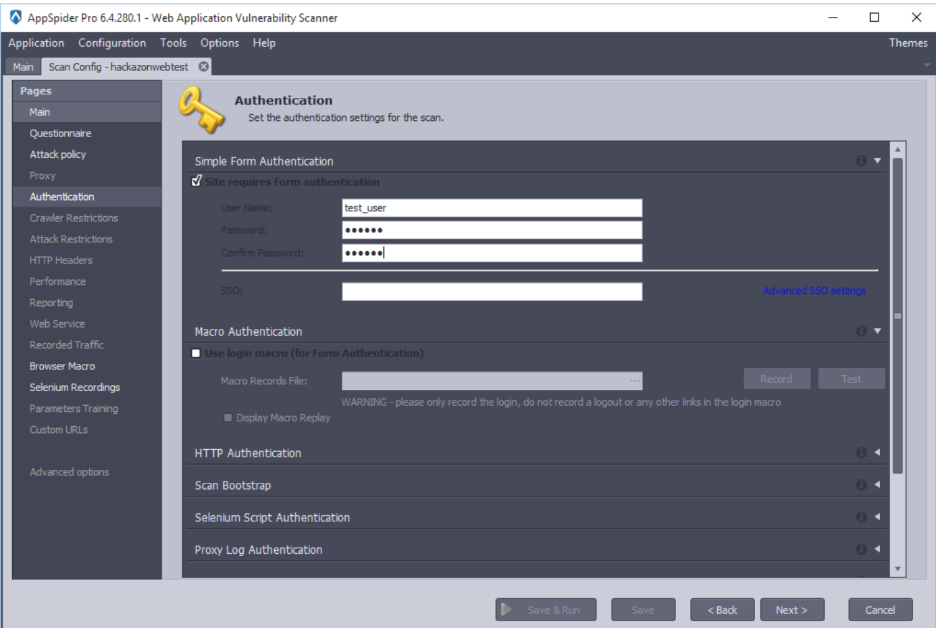The width and height of the screenshot is (936, 628).
Task: Close the Scan Config hackazonwebtest tab
Action: (x=203, y=66)
